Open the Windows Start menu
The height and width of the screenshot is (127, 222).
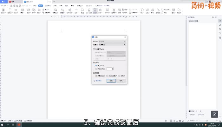click(x=3, y=125)
